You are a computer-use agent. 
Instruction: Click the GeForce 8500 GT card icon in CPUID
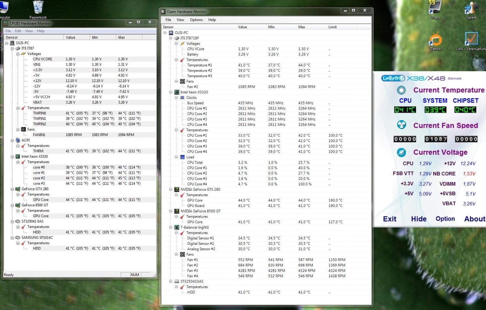(x=18, y=205)
